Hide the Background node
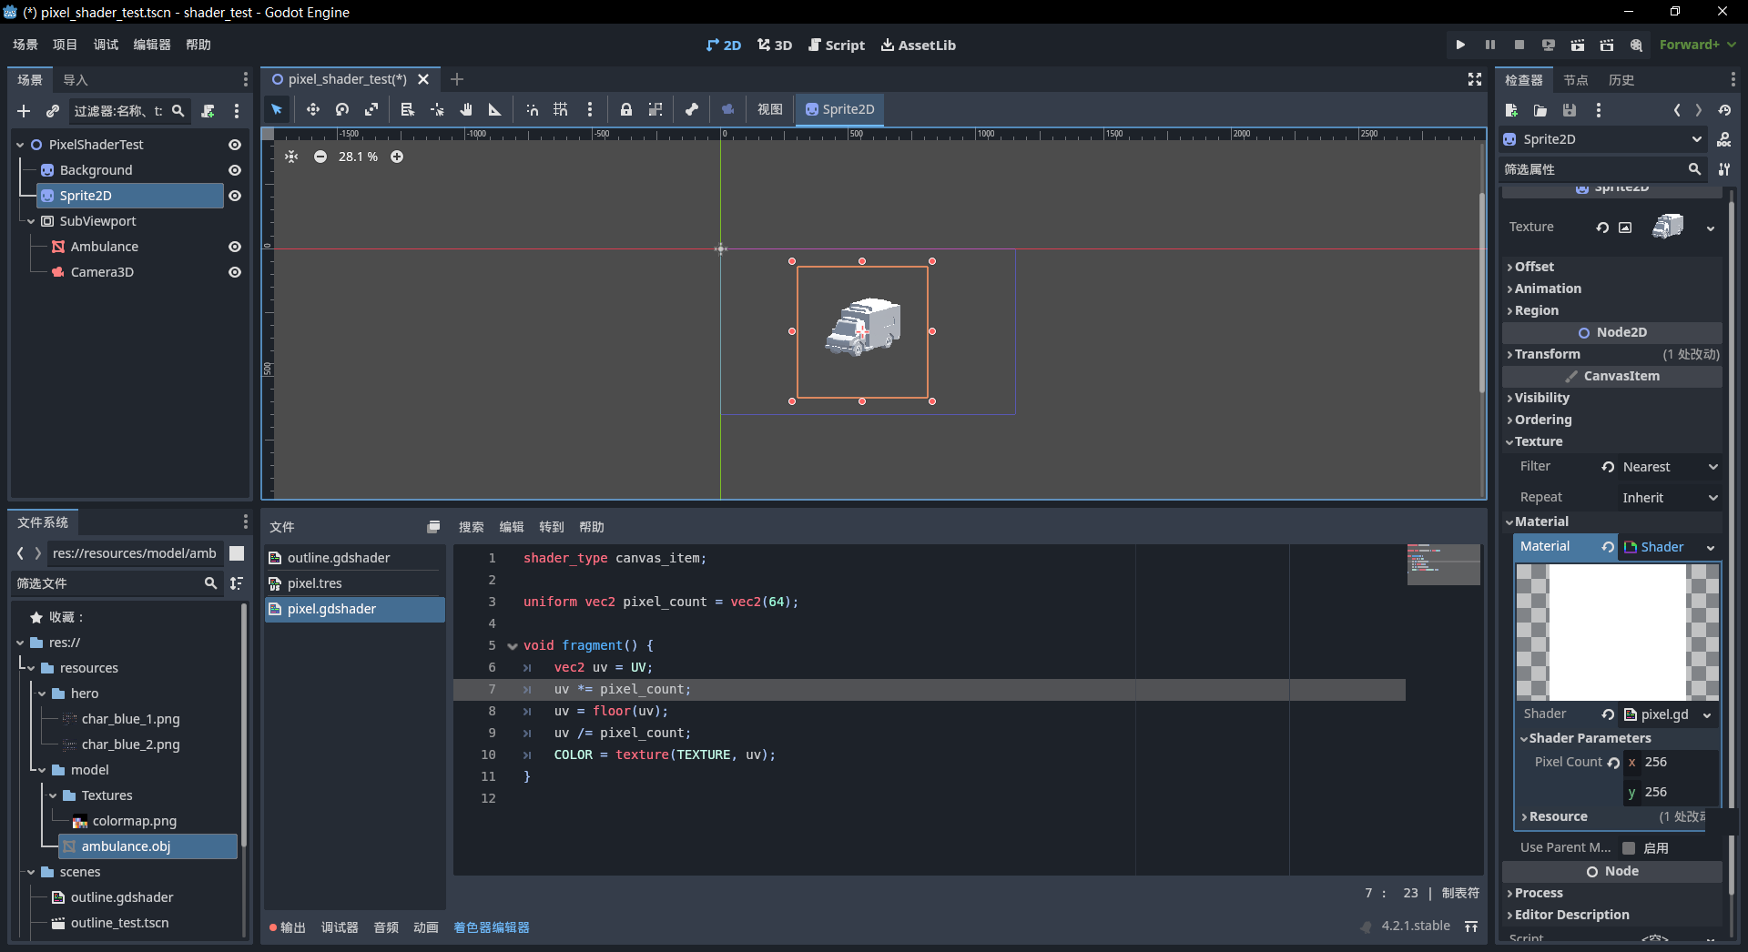The image size is (1748, 952). (235, 170)
